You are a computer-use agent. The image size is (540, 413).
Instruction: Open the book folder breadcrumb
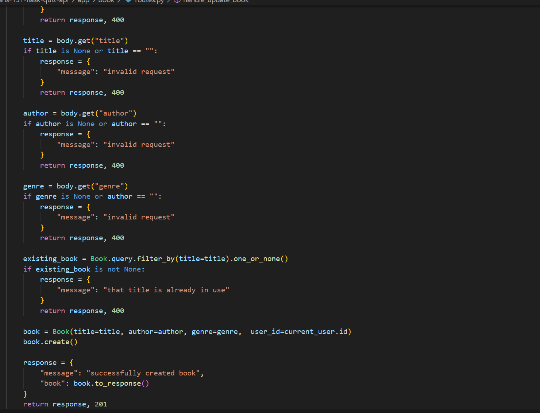(x=106, y=1)
